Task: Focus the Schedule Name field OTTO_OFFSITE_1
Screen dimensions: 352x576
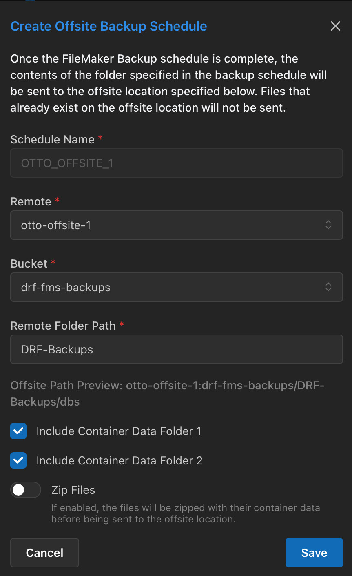Action: 176,163
